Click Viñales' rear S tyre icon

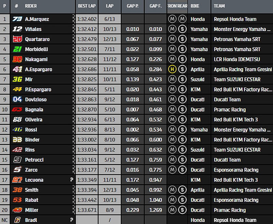[x=182, y=29]
